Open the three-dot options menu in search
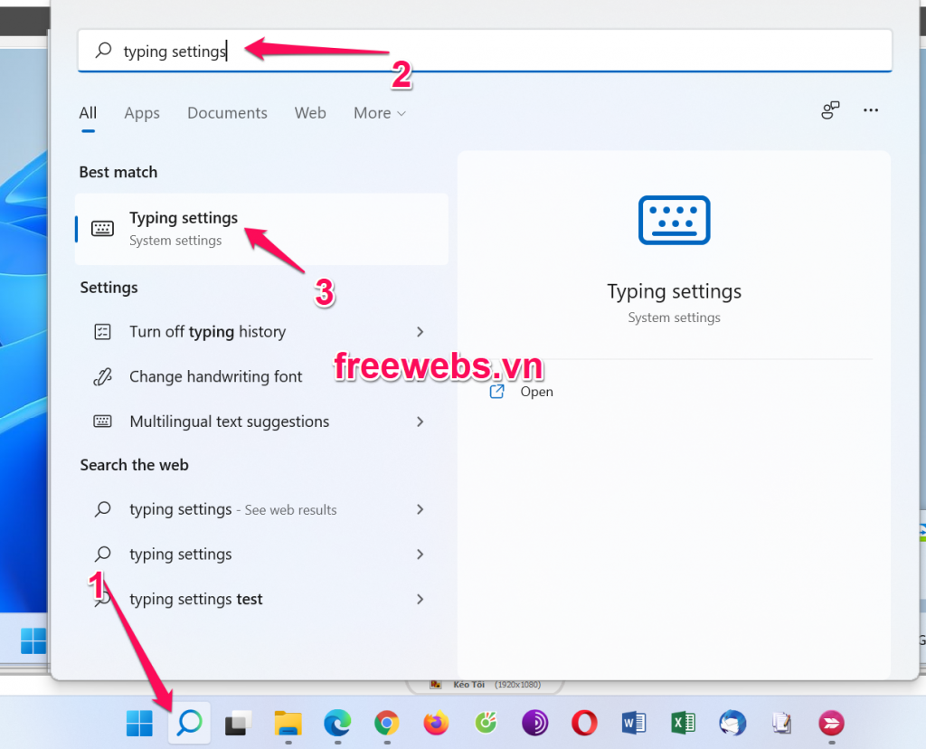Viewport: 926px width, 749px height. coord(871,110)
